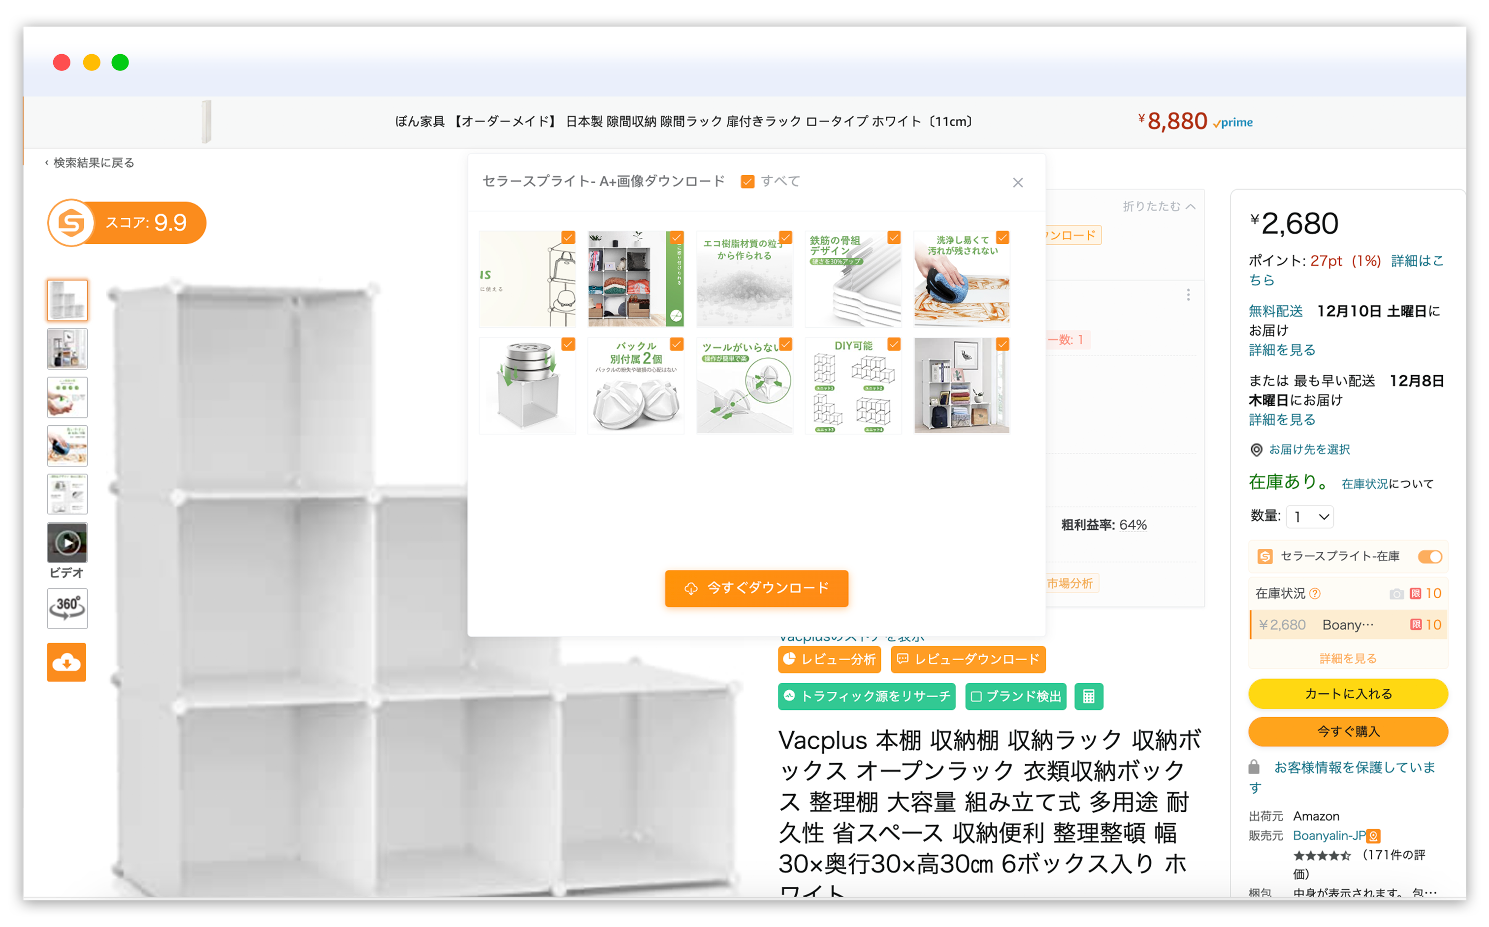Uncheck the エコ樹脂材質 image checkbox
This screenshot has height=927, width=1489.
click(x=785, y=237)
